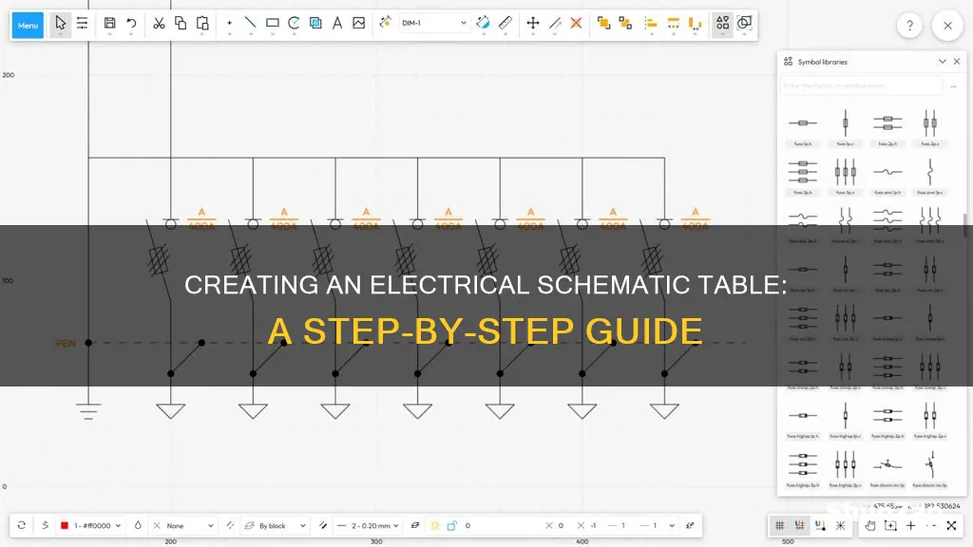Delete selection with the red X icon
Screen dimensions: 973x547
(576, 24)
